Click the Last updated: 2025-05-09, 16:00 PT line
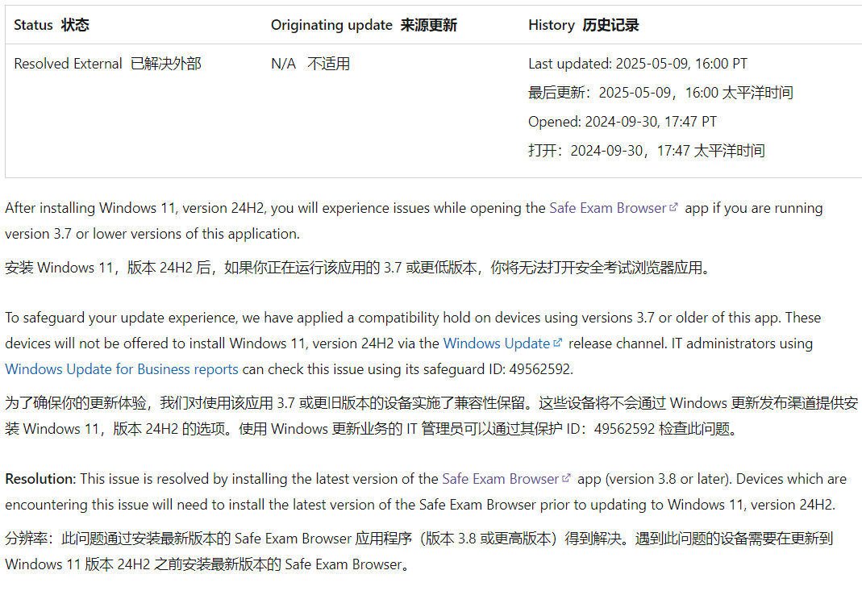This screenshot has width=862, height=591. [638, 64]
